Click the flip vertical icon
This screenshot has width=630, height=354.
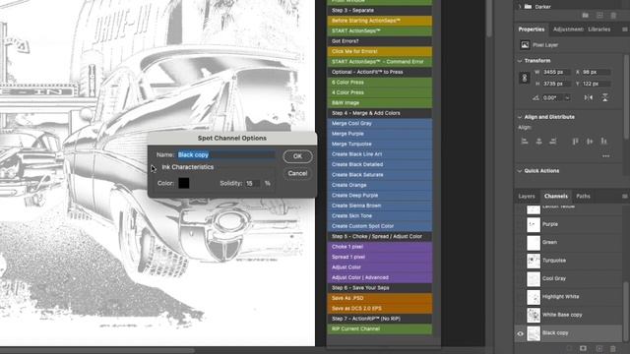604,97
